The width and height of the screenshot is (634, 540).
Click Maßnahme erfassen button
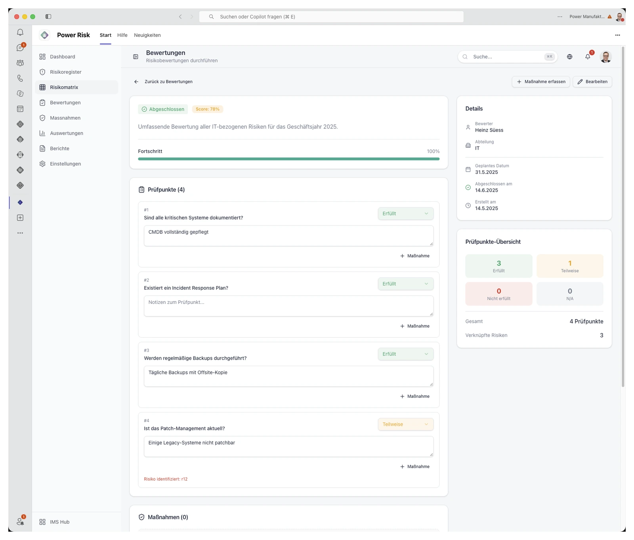(x=541, y=82)
